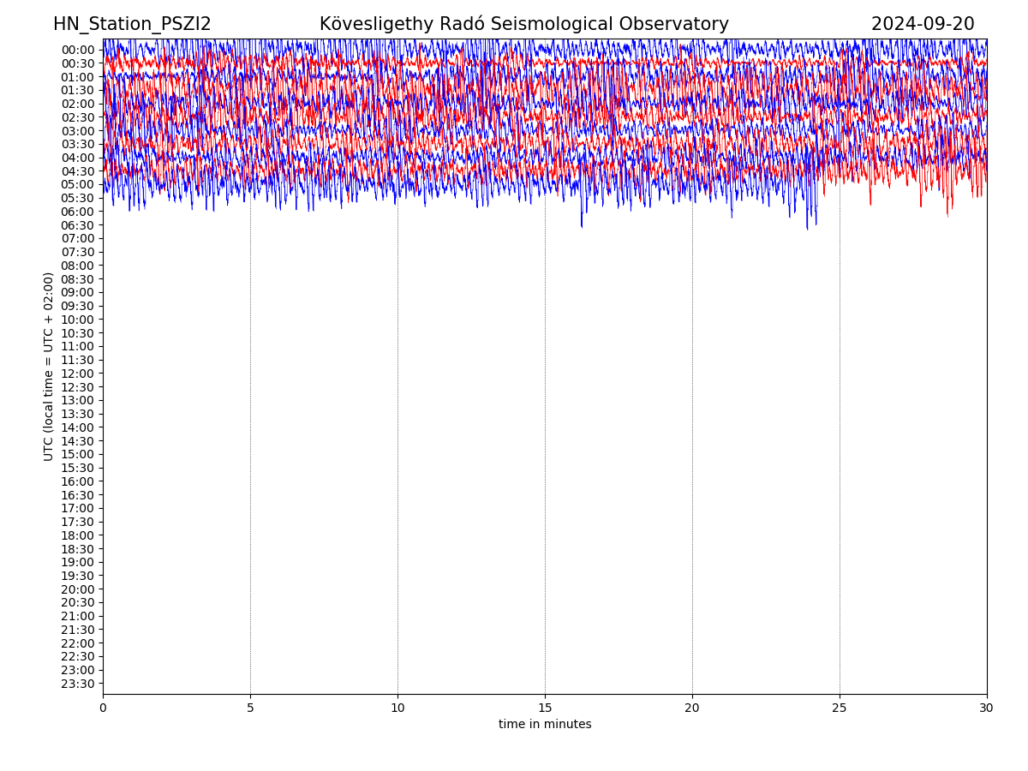
Task: Select the 09:30 time row label
Action: pyautogui.click(x=77, y=306)
